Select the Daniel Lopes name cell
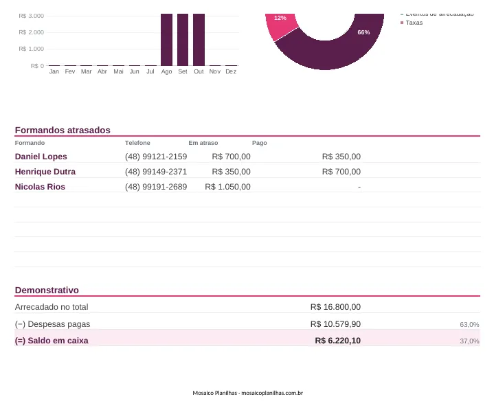Screen dimensions: 494x410 41,157
